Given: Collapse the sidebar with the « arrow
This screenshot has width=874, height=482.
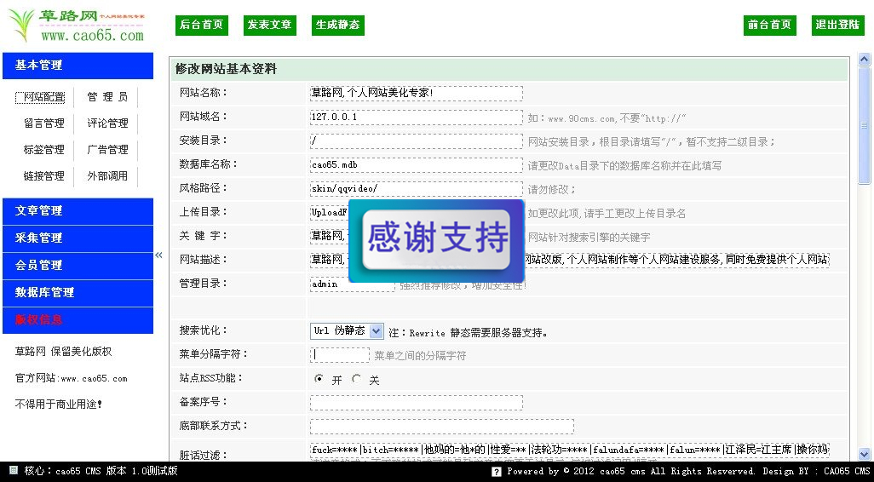Looking at the screenshot, I should 158,255.
